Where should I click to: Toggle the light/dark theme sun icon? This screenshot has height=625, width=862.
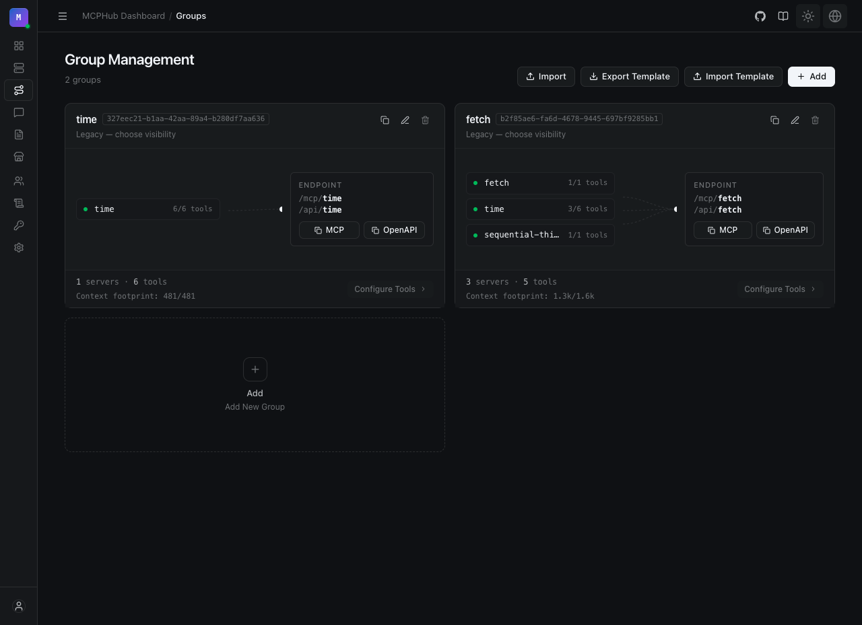(808, 16)
